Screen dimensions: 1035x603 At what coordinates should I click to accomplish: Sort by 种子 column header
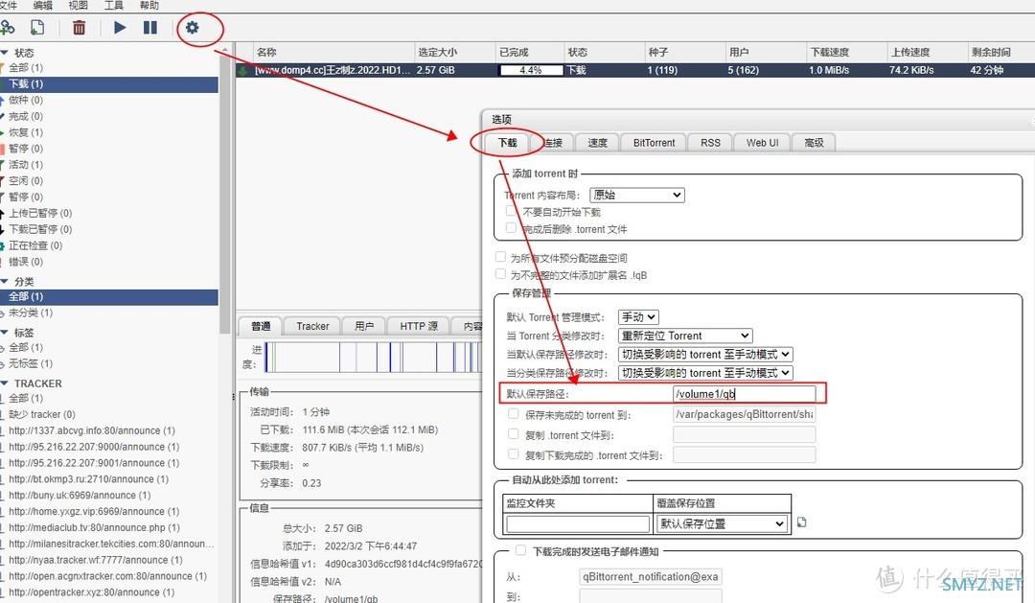(x=685, y=52)
